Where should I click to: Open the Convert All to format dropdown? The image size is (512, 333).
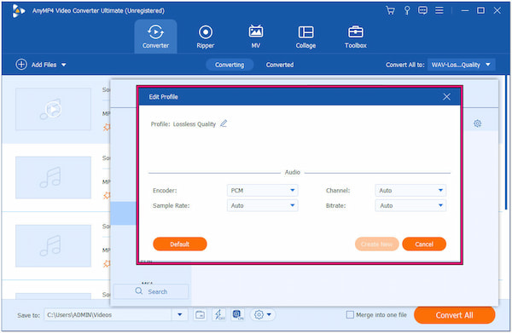tap(461, 65)
